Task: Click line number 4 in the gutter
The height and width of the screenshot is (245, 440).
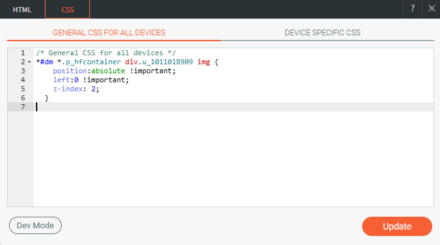Action: (x=23, y=80)
